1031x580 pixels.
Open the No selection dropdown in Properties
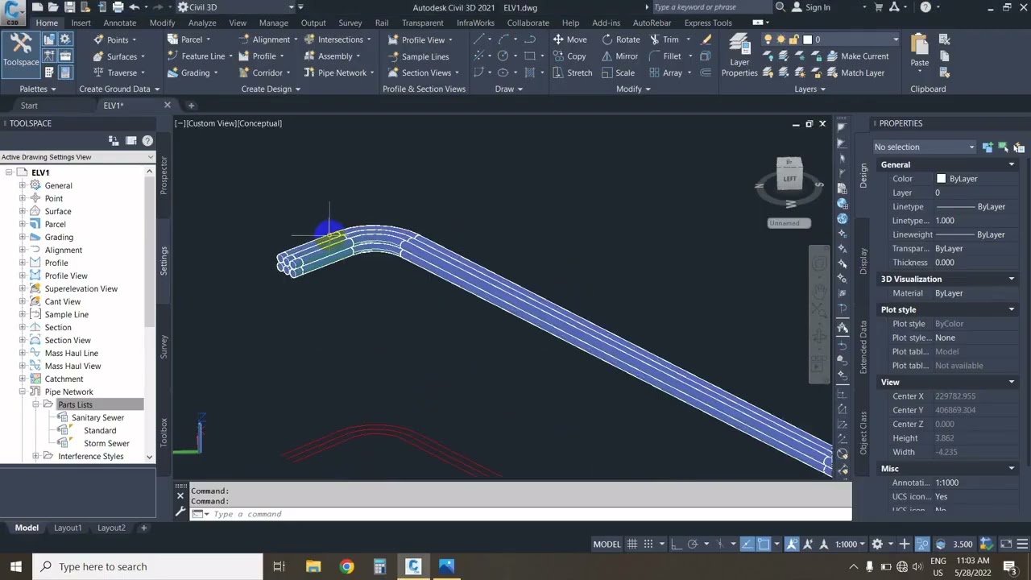tap(925, 147)
